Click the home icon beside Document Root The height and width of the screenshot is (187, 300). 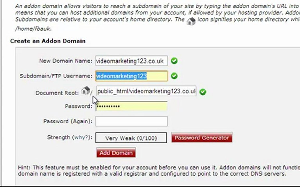85,90
